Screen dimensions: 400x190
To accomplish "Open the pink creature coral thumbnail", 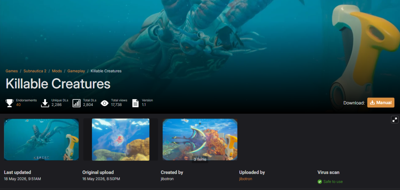I will [x=120, y=140].
